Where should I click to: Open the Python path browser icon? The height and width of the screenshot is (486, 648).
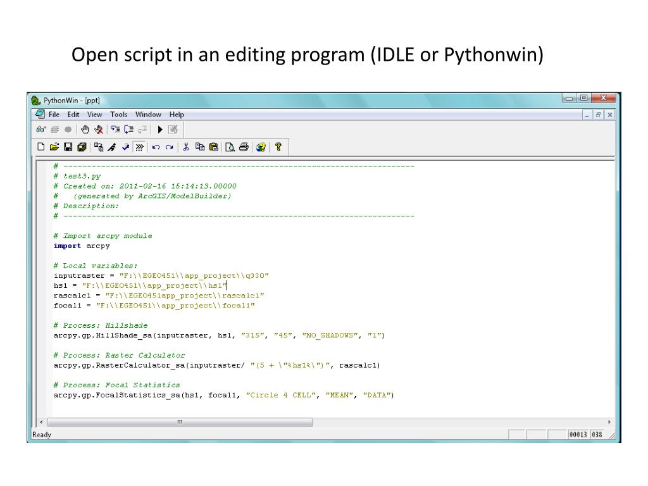click(x=98, y=147)
